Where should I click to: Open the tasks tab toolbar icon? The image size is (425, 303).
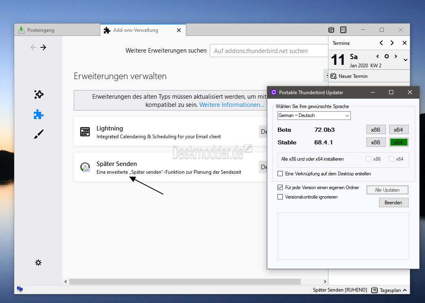[343, 30]
